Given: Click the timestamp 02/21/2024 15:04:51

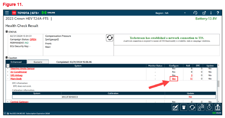Looking at the screenshot, I should (21, 36).
